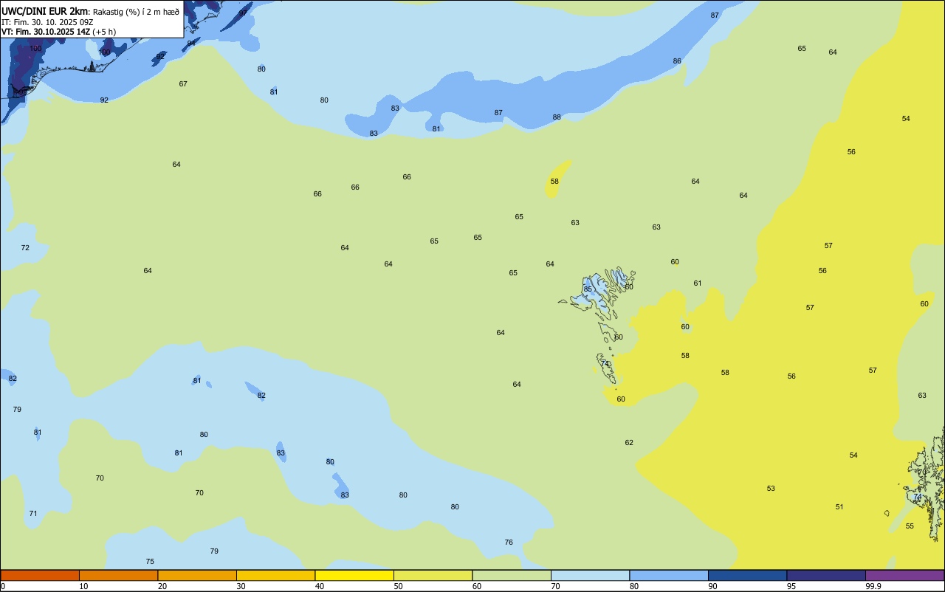Click the pale green 60–70 legend swatch
The image size is (945, 592).
pos(512,575)
